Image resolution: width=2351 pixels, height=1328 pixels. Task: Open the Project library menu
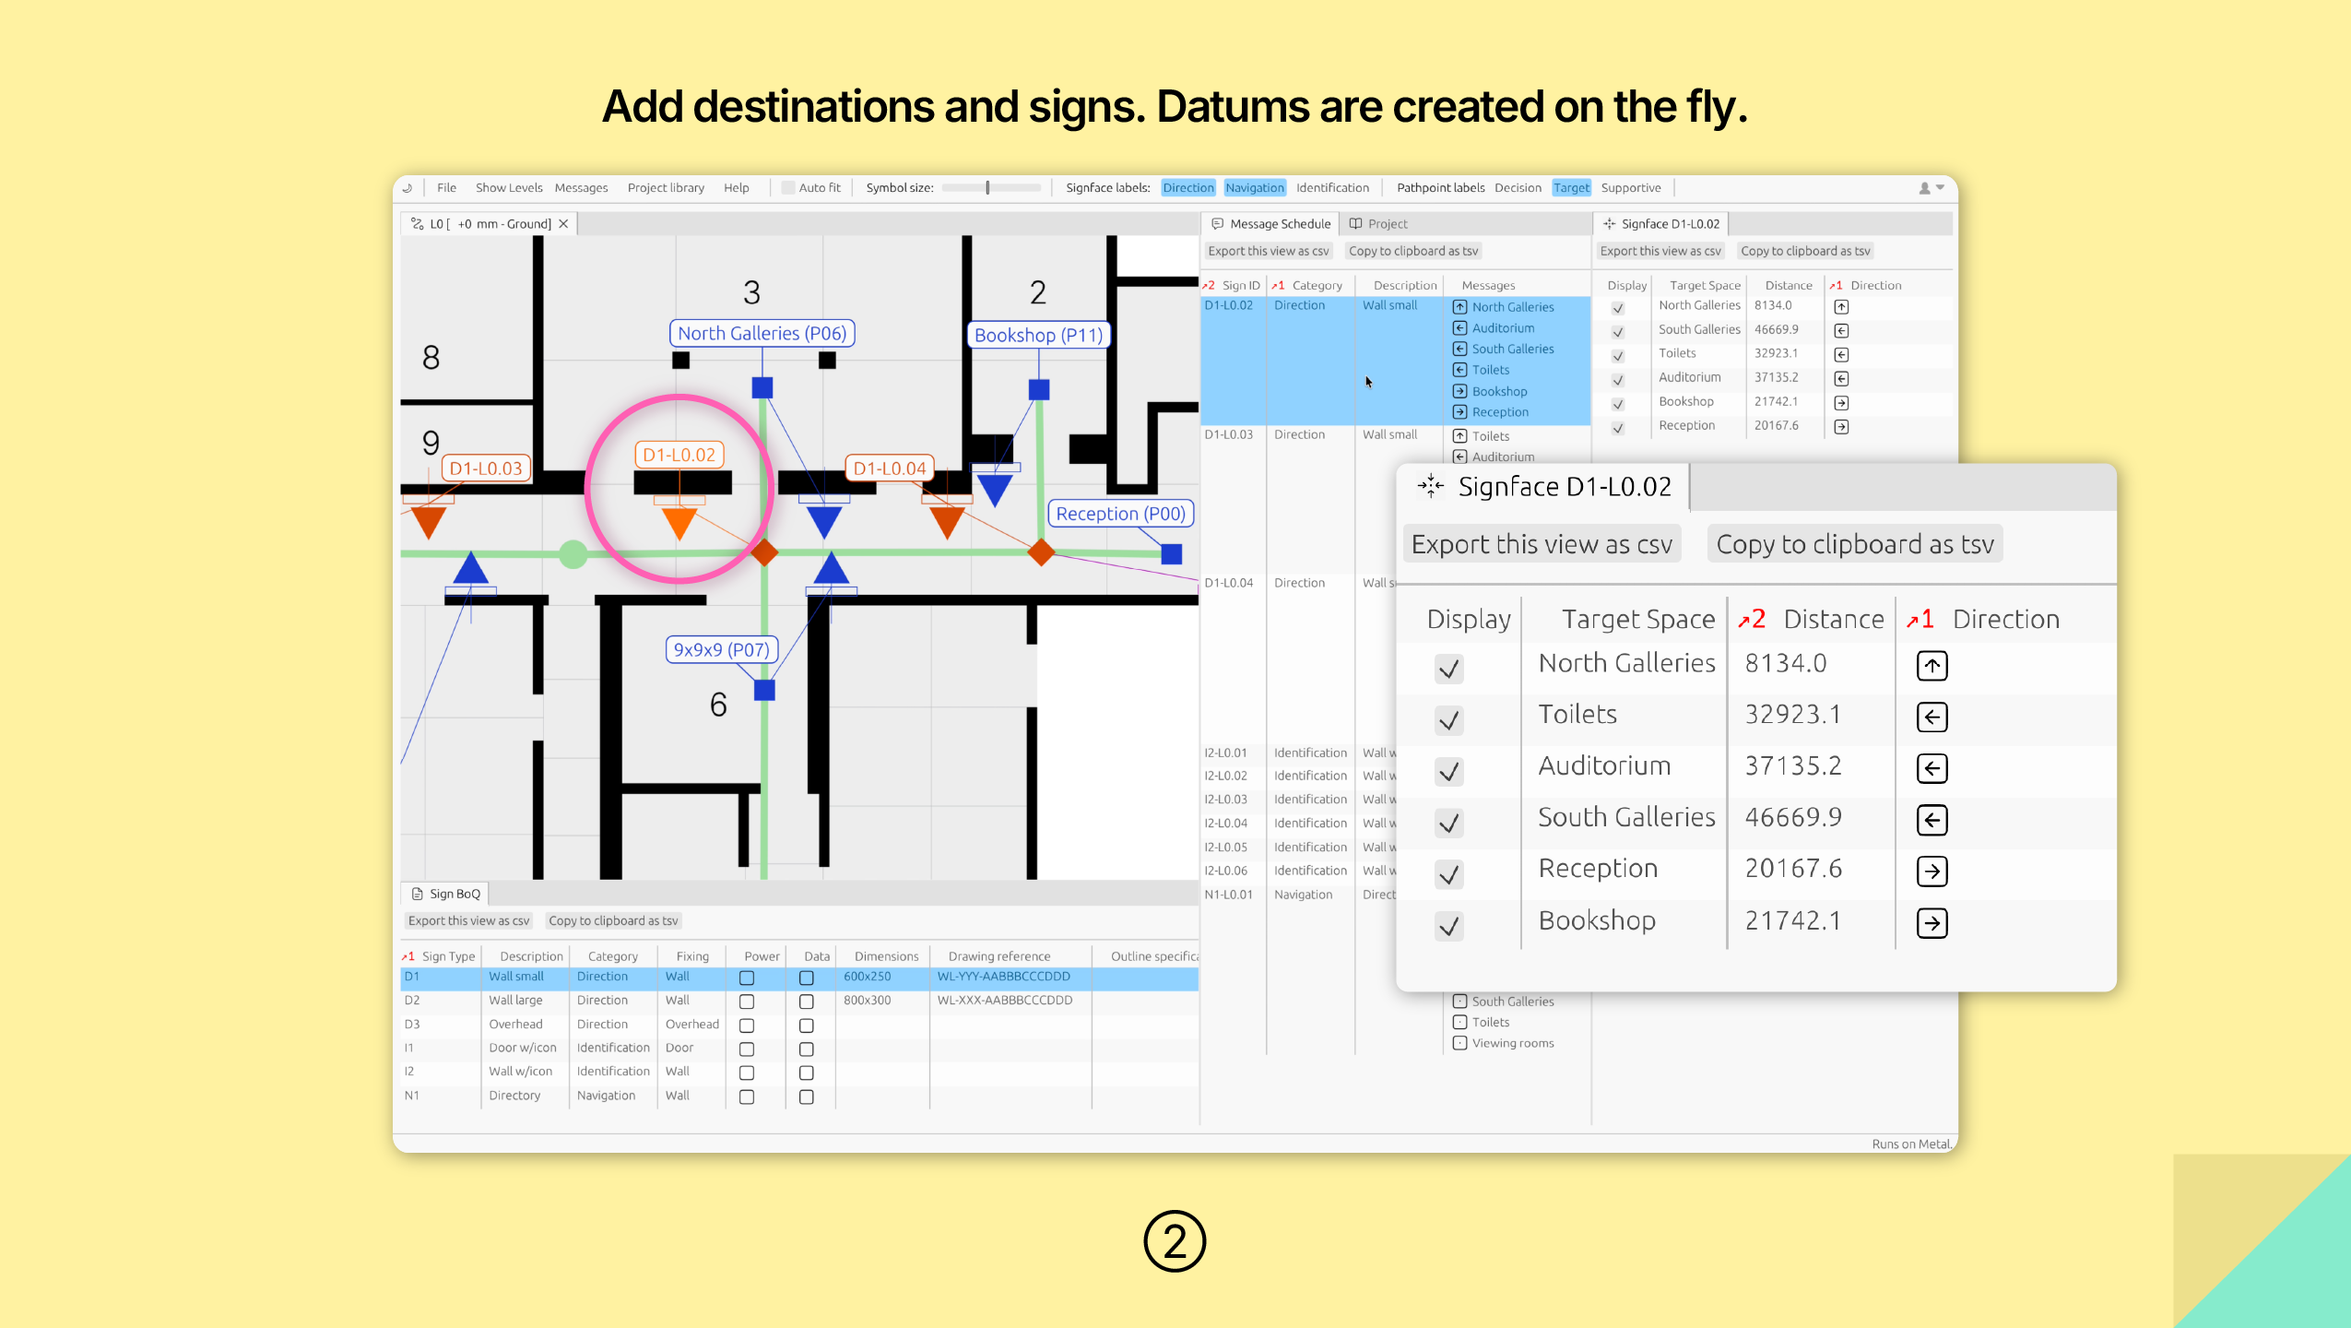click(x=666, y=187)
